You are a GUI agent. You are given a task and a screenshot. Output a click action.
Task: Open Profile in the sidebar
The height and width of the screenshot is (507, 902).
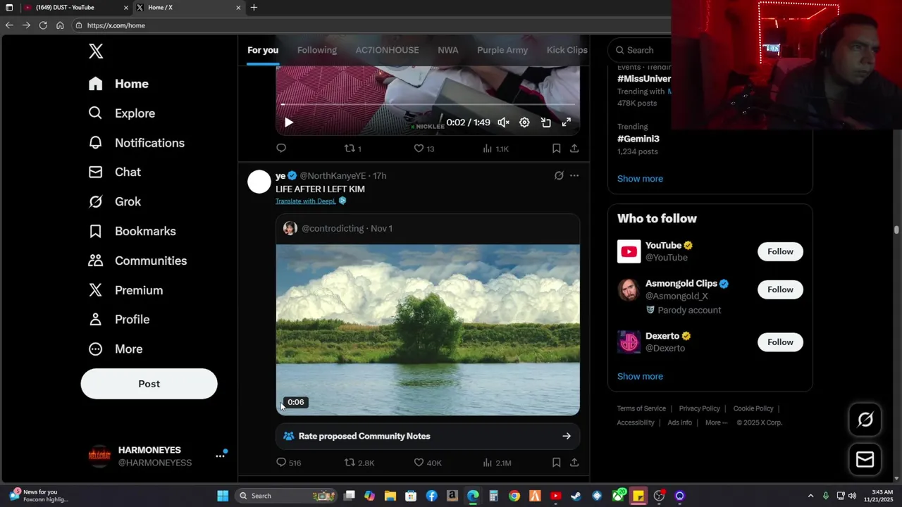coord(118,320)
